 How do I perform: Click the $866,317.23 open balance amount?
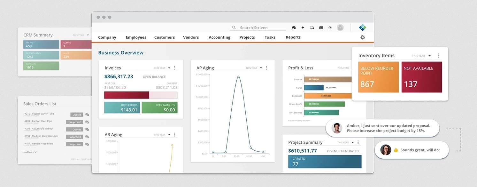119,76
